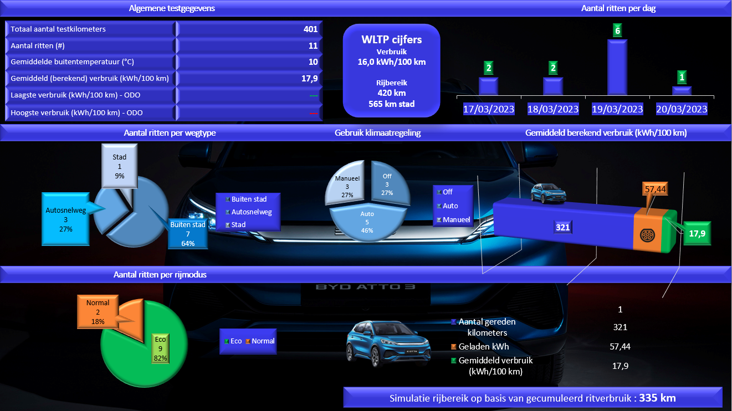Select the bar above 17/03/2023
732x411 pixels.
pos(489,86)
